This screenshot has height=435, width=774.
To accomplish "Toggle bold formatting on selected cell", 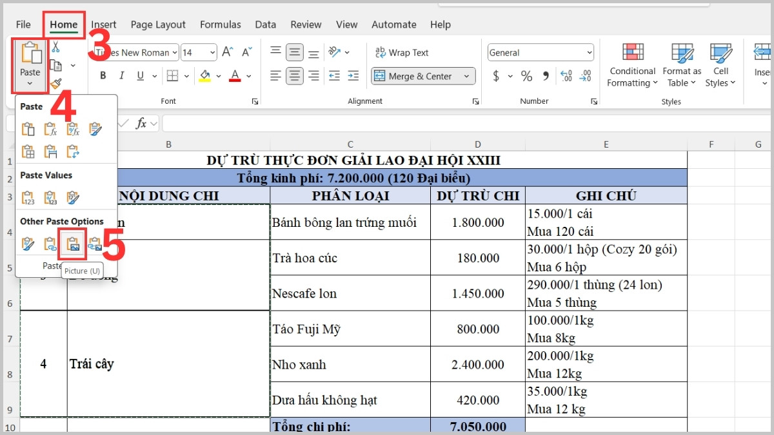I will [x=103, y=75].
